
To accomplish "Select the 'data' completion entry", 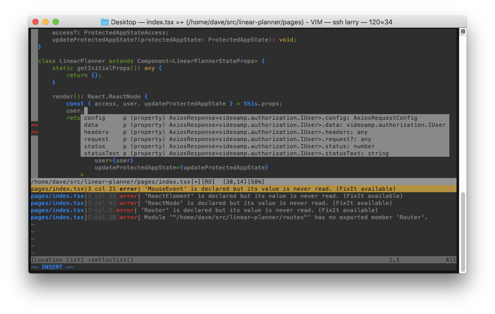I will click(x=265, y=125).
